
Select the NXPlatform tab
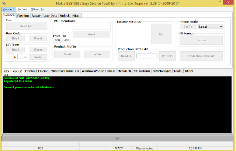142,71
